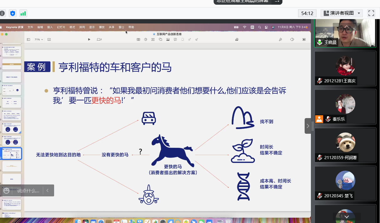Open Spotlight search magnifier icon
This screenshot has width=380, height=223.
[260, 27]
